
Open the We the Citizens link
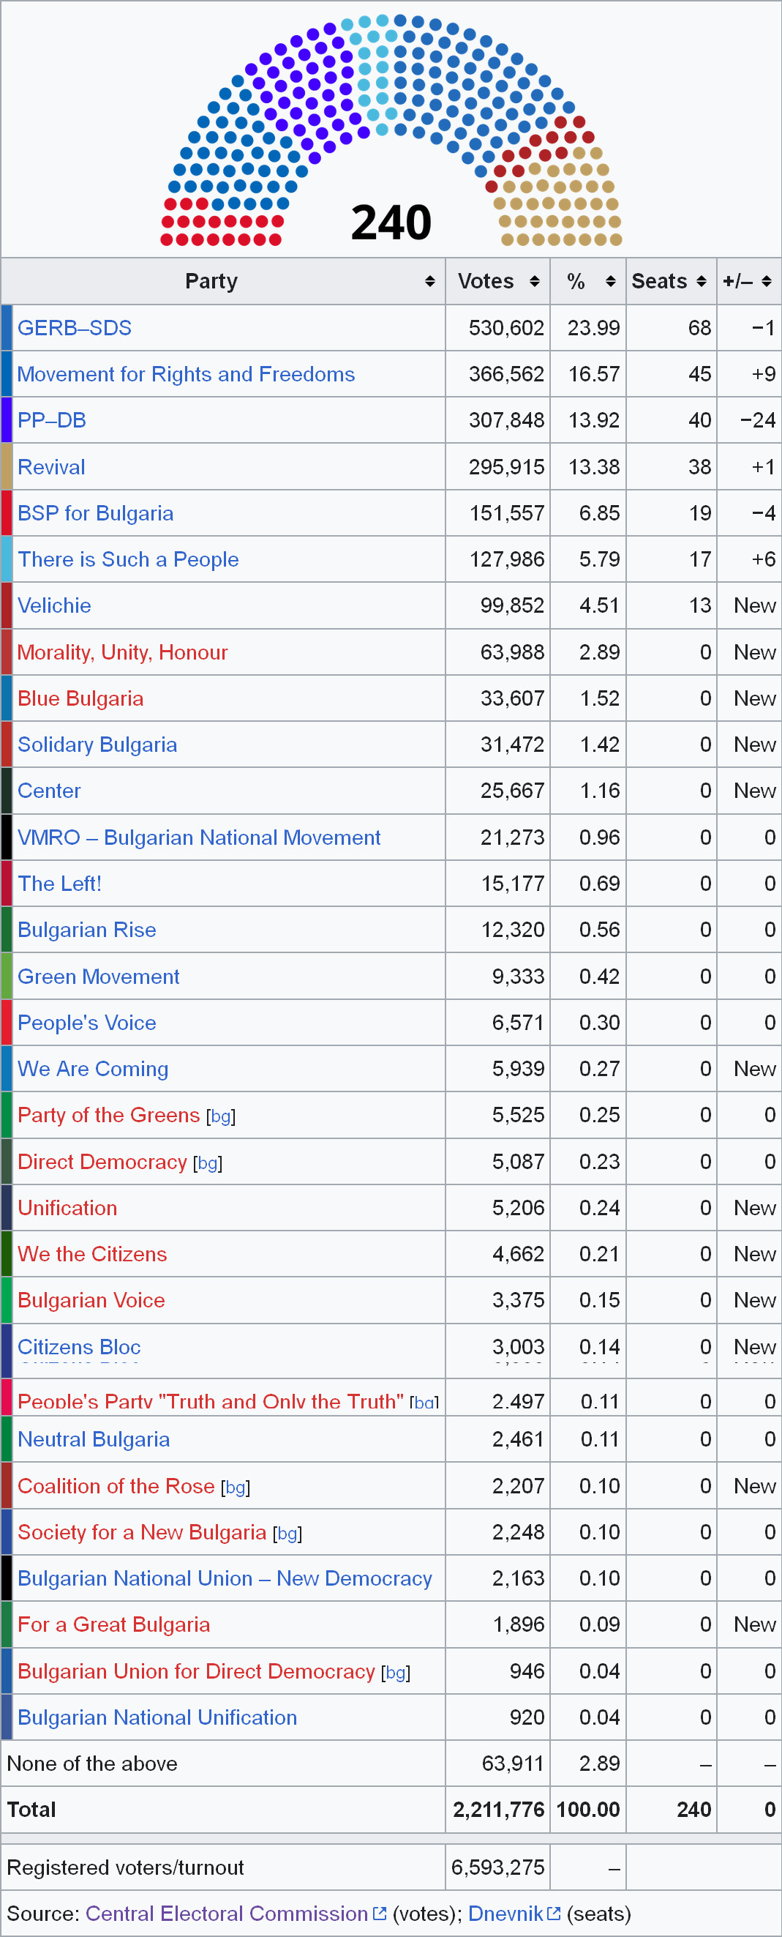click(92, 1253)
